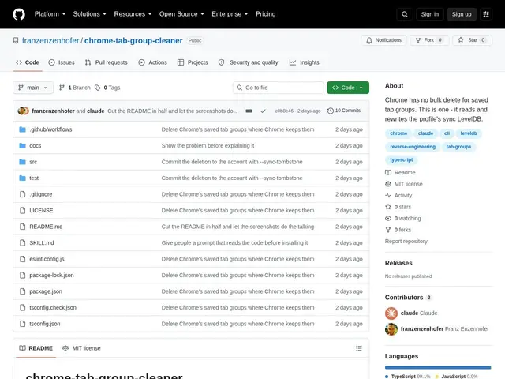Switch to the Code tab
The image size is (505, 379).
click(x=28, y=62)
